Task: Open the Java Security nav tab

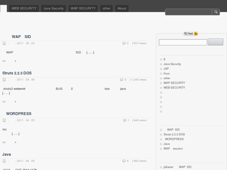Action: pyautogui.click(x=53, y=8)
